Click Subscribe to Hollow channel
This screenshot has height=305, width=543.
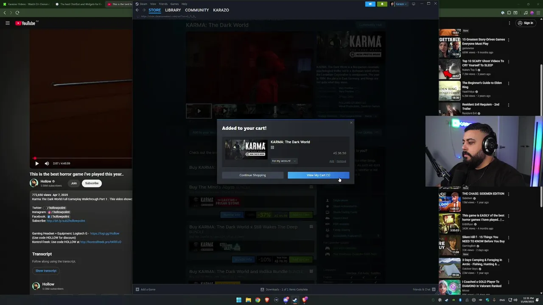pyautogui.click(x=92, y=183)
